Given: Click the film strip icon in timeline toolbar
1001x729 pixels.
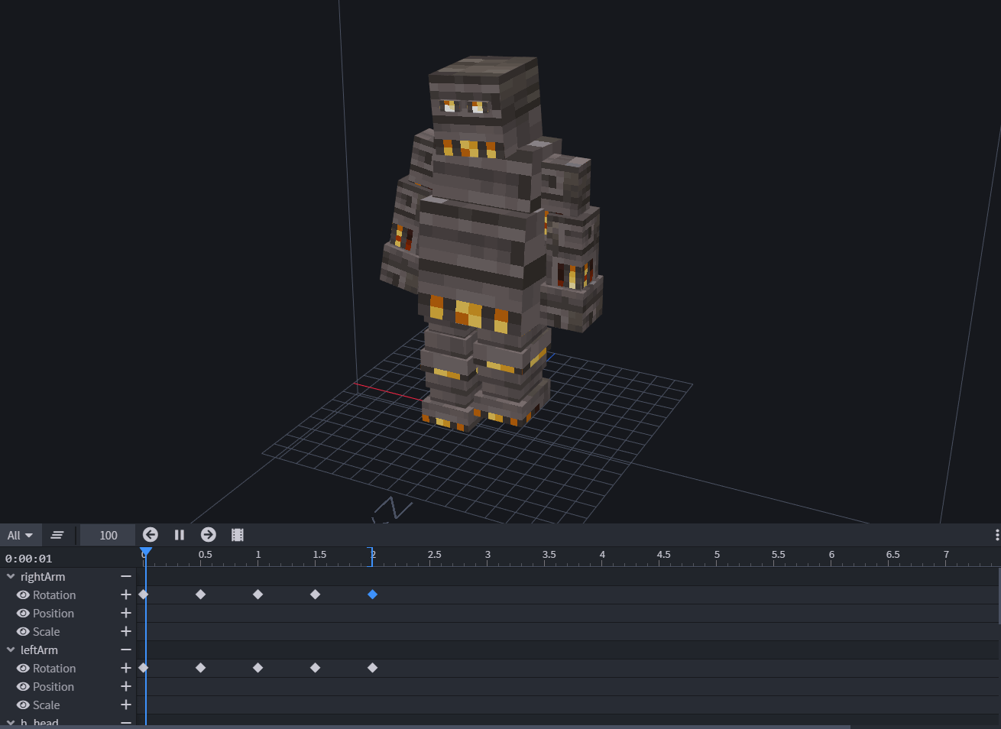Looking at the screenshot, I should [238, 535].
